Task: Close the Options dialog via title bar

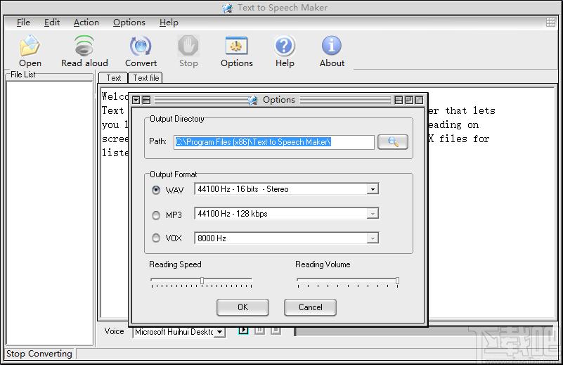Action: pyautogui.click(x=419, y=100)
